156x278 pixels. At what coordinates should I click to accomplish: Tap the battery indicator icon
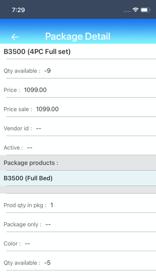click(145, 10)
